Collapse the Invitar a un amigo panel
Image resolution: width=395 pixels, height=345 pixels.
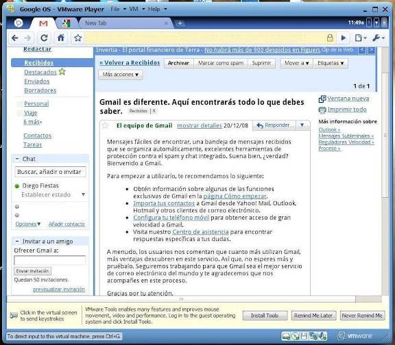coord(17,241)
